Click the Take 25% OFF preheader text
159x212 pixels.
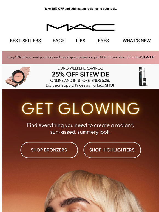[x=81, y=9]
